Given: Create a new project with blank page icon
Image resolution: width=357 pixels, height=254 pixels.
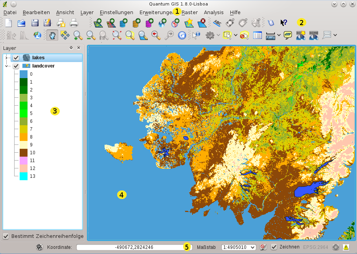Looking at the screenshot, I should click(x=8, y=23).
